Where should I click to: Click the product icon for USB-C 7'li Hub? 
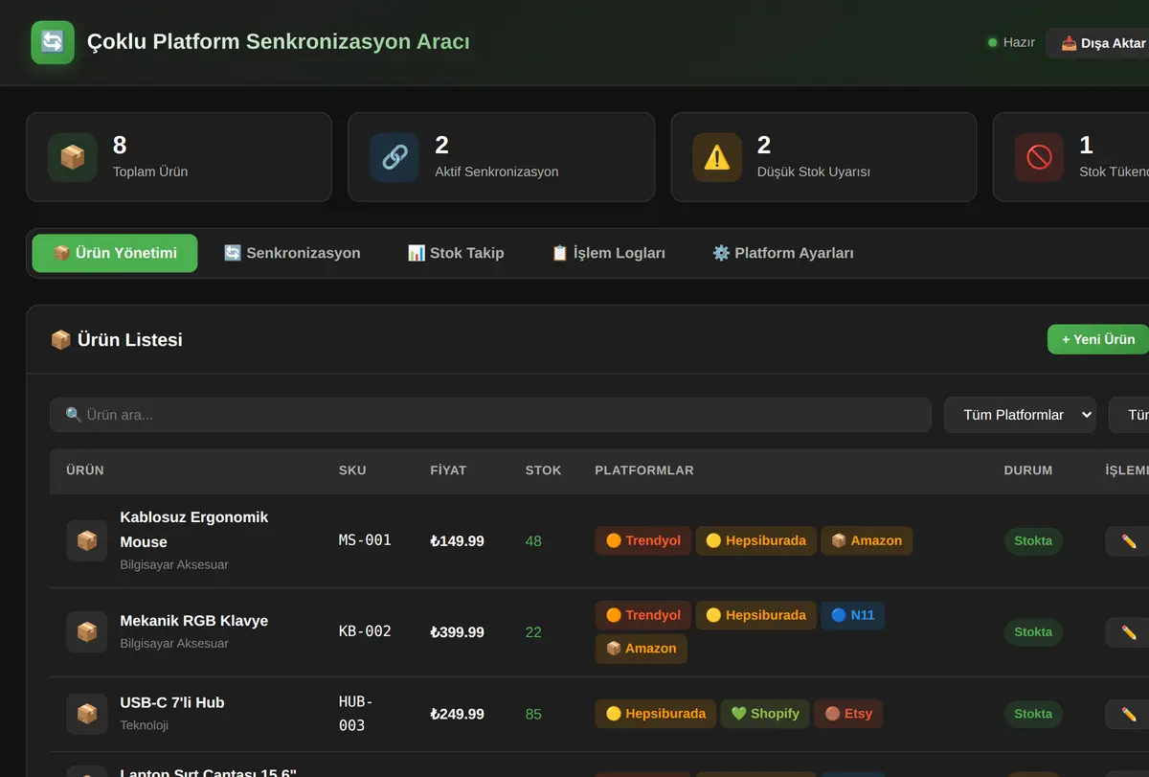[87, 714]
